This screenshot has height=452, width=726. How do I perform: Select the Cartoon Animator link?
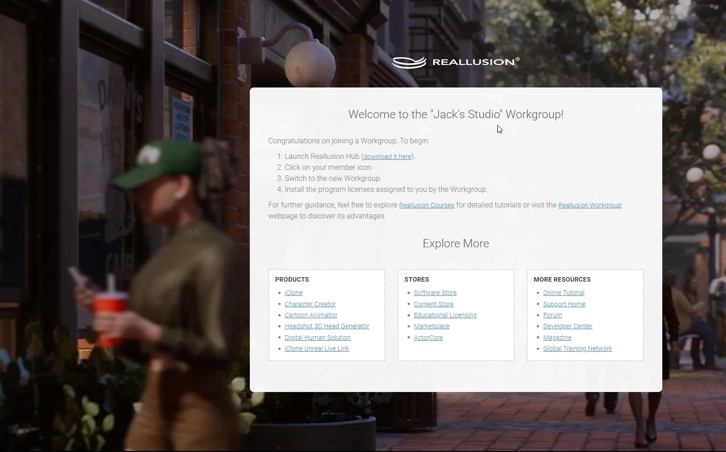tap(311, 315)
